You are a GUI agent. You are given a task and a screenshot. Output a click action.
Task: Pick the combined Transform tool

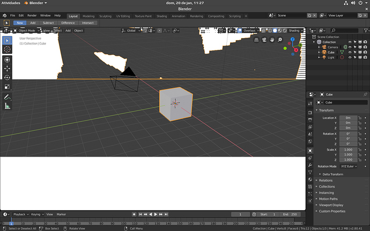point(8,59)
